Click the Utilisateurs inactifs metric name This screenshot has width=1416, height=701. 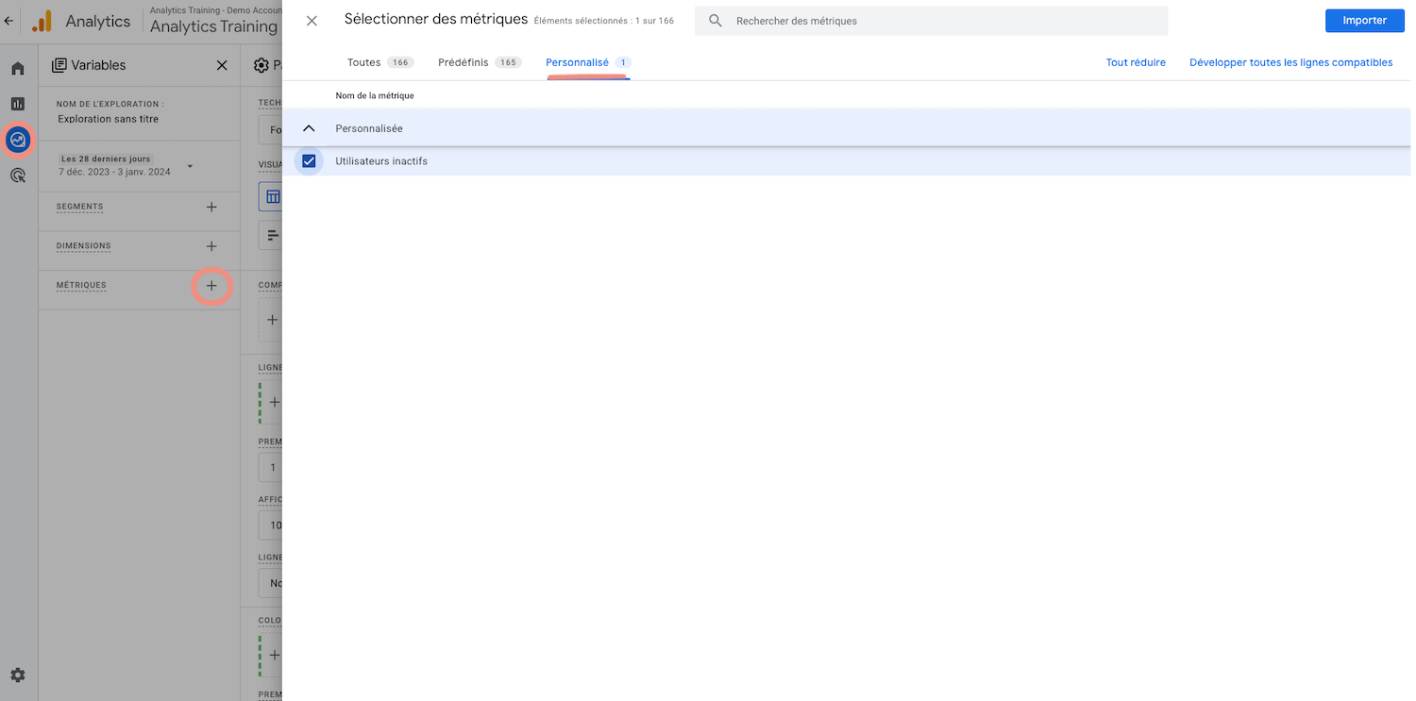[381, 161]
